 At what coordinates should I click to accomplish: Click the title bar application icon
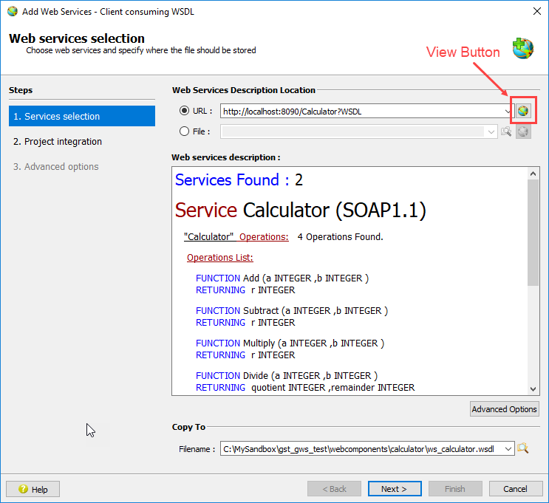13,11
